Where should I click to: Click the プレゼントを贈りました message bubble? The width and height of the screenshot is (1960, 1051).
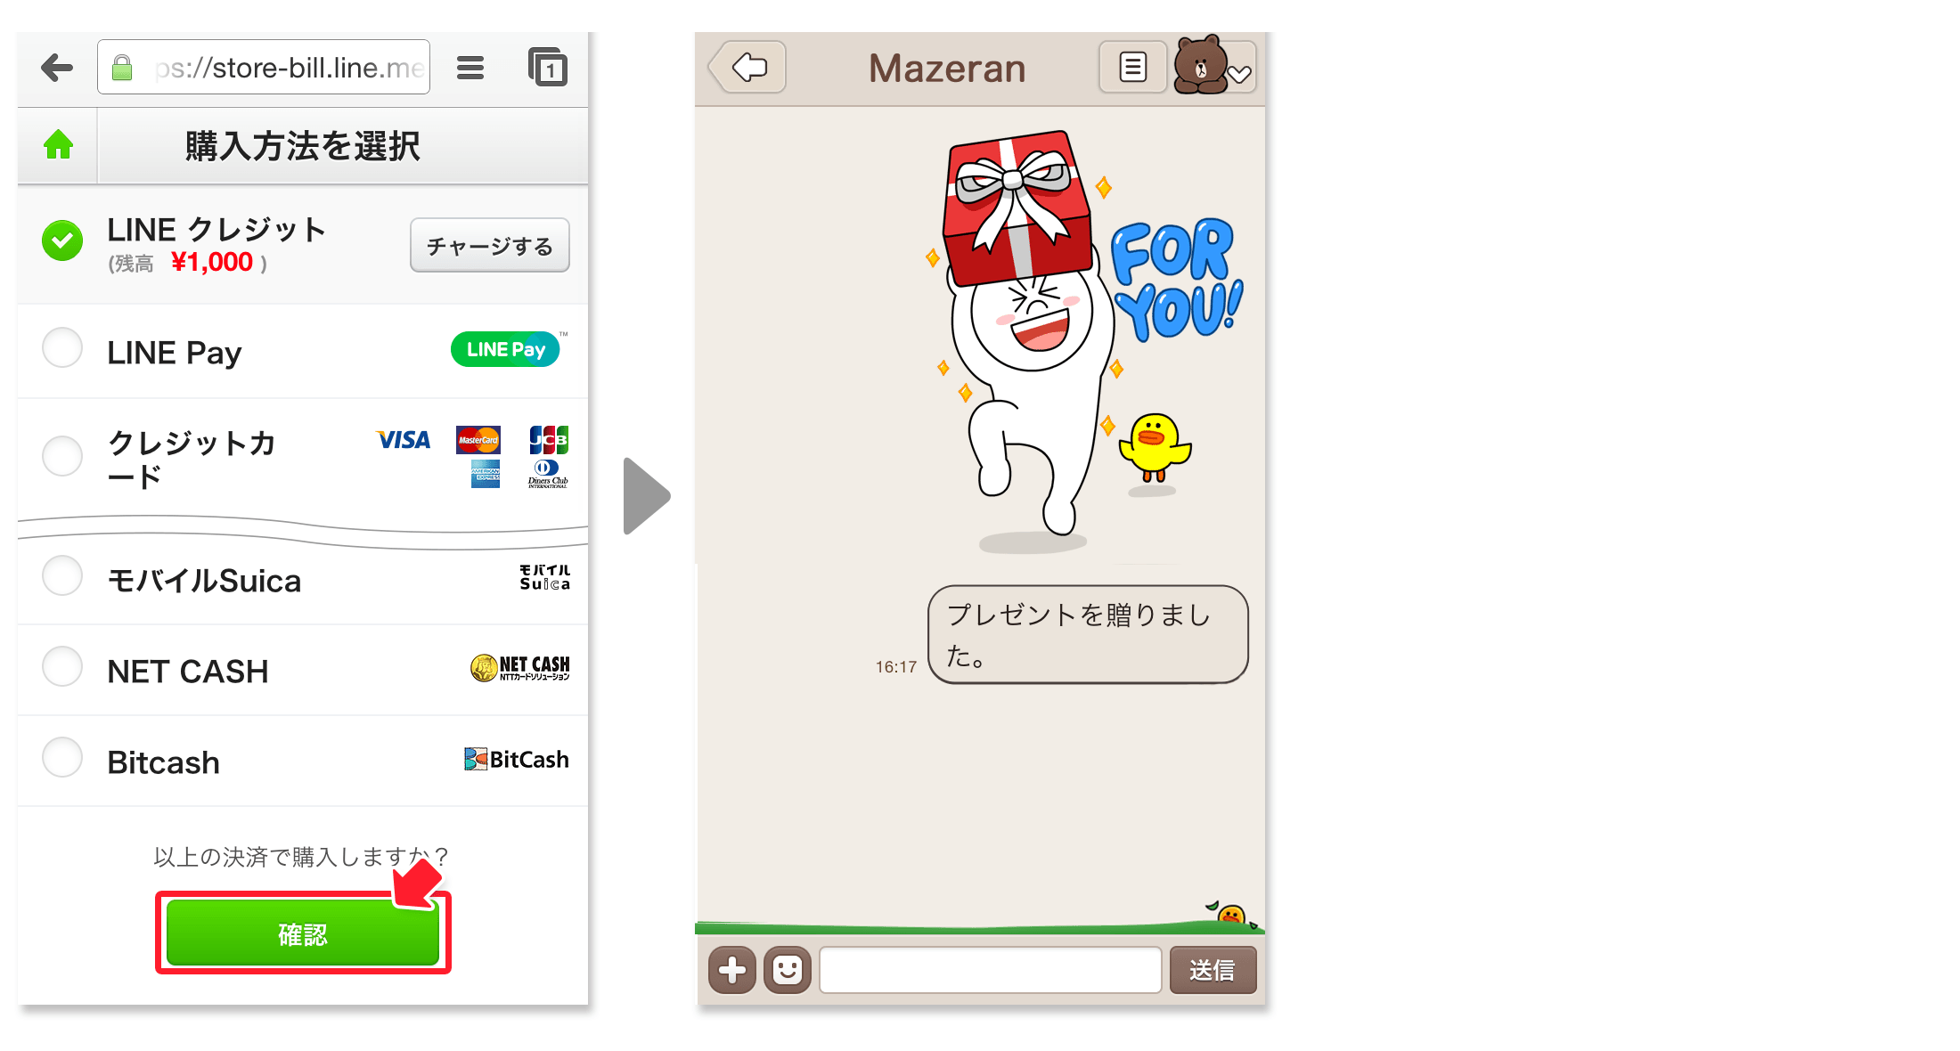(x=1088, y=634)
